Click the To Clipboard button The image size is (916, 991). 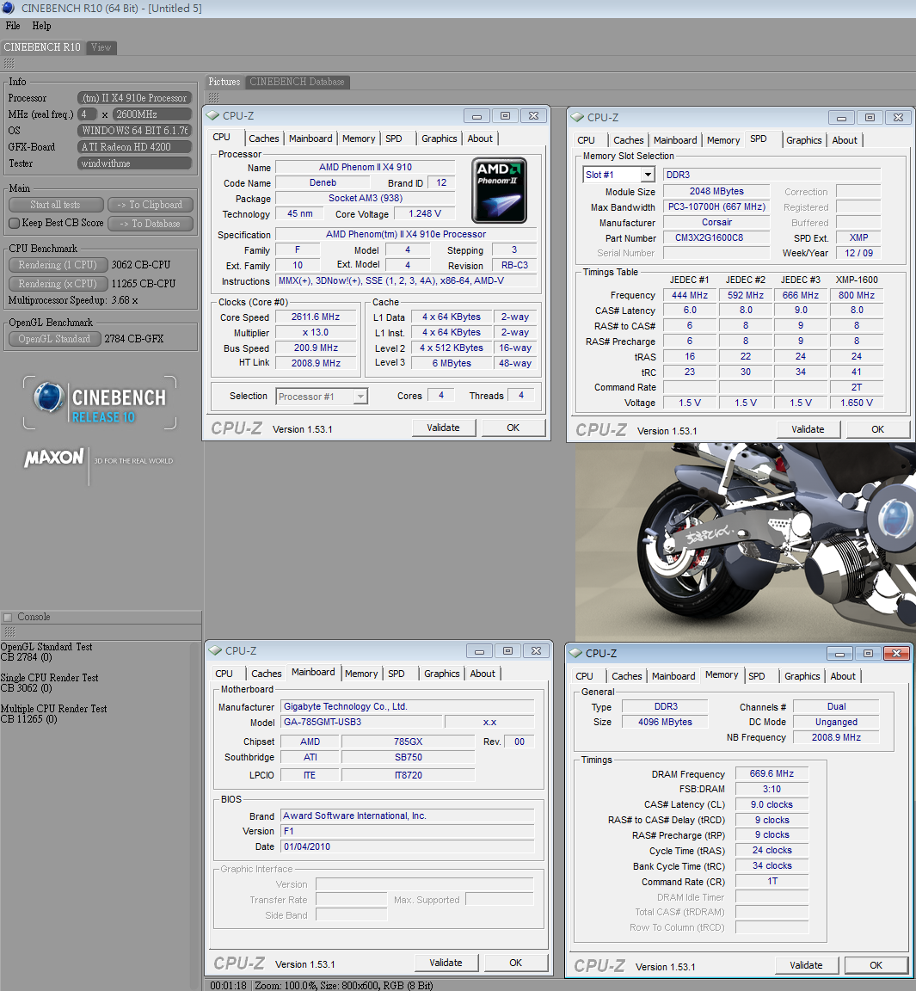click(151, 205)
